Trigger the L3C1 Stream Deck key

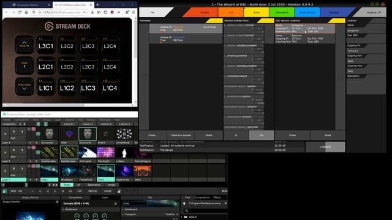point(46,45)
